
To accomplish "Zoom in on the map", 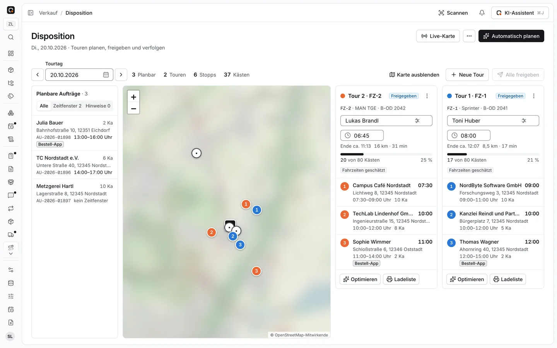I will [133, 97].
